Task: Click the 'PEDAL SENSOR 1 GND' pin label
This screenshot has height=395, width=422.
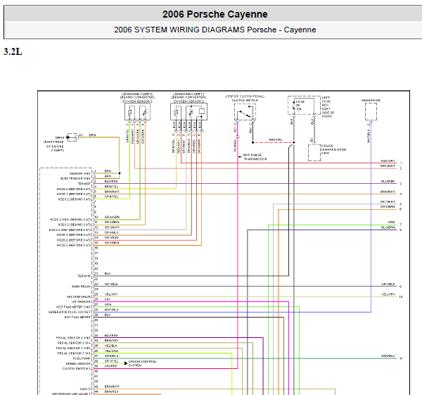Action: (x=73, y=348)
